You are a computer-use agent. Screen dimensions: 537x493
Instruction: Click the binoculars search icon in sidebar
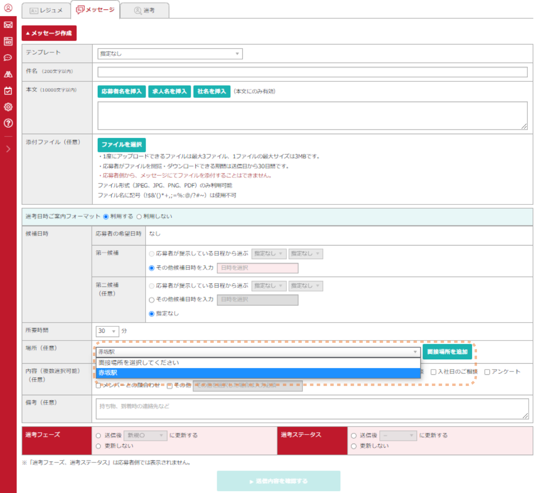[x=8, y=74]
